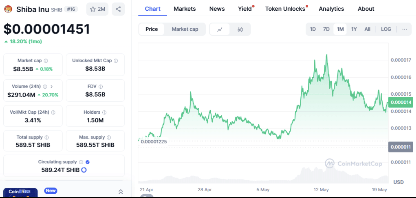This screenshot has width=416, height=198.
Task: Collapse the bottom panel double chevron
Action: [x=121, y=192]
